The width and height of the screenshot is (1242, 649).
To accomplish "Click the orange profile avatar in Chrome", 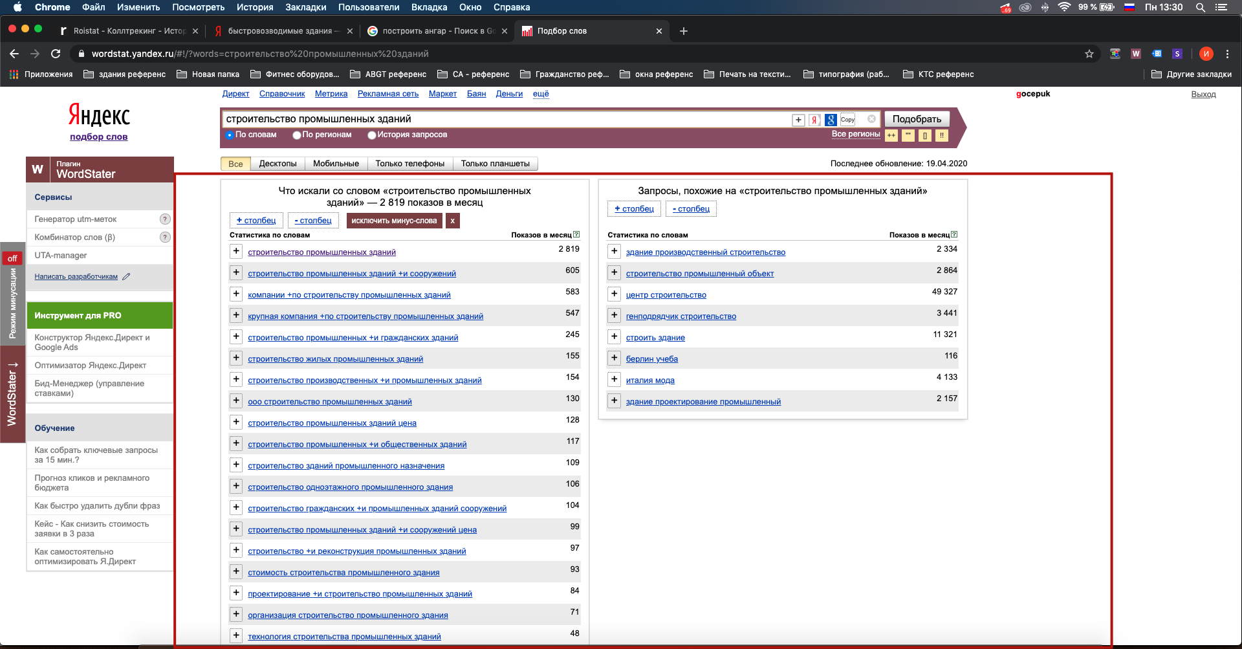I will 1206,54.
